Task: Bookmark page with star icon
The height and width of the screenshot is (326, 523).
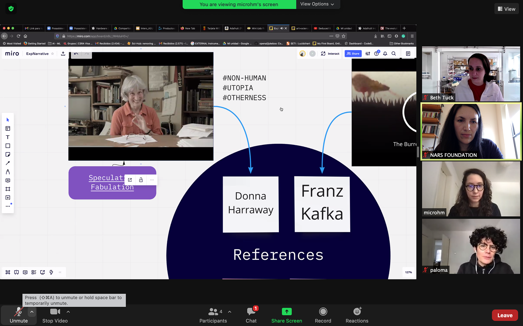Action: (343, 36)
